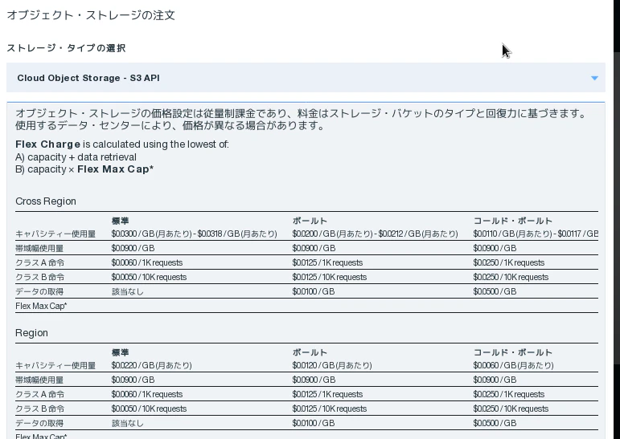Click Flex Max Cap* row label in Cross Region table

(x=41, y=306)
